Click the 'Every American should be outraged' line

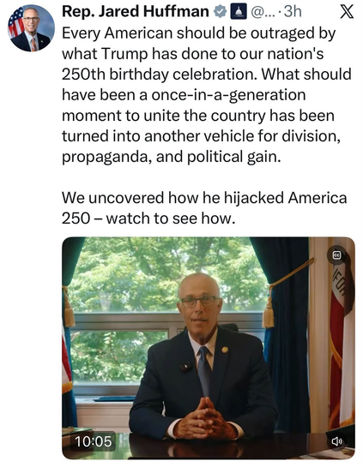(x=199, y=33)
